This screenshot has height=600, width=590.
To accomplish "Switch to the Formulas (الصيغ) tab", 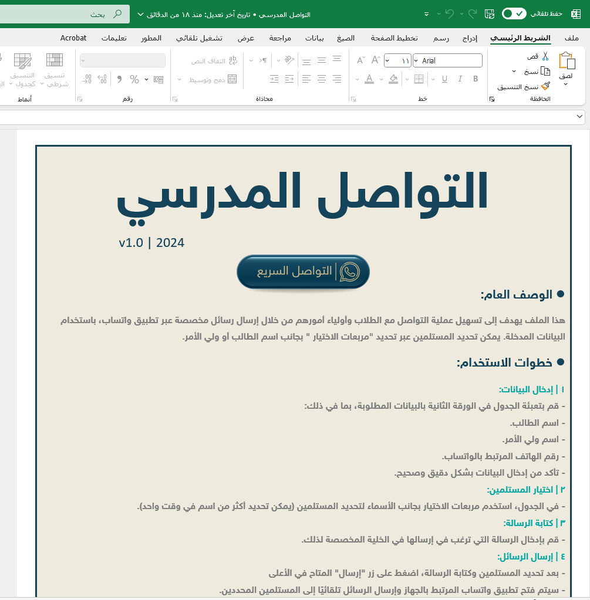I will [x=346, y=38].
